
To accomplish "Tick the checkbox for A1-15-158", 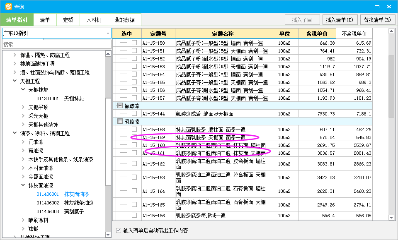I will coord(134,129).
